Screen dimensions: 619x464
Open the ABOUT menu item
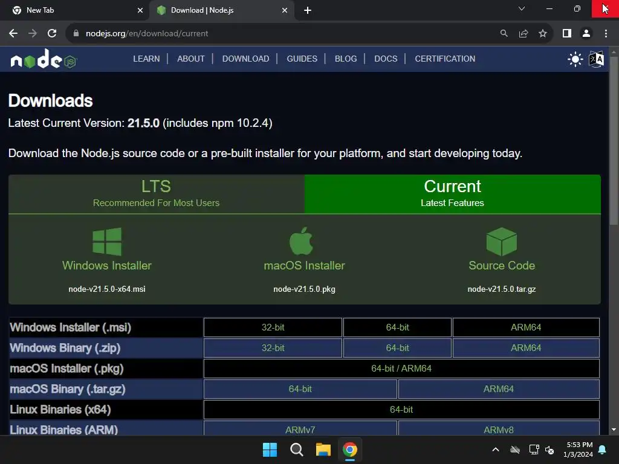(191, 59)
